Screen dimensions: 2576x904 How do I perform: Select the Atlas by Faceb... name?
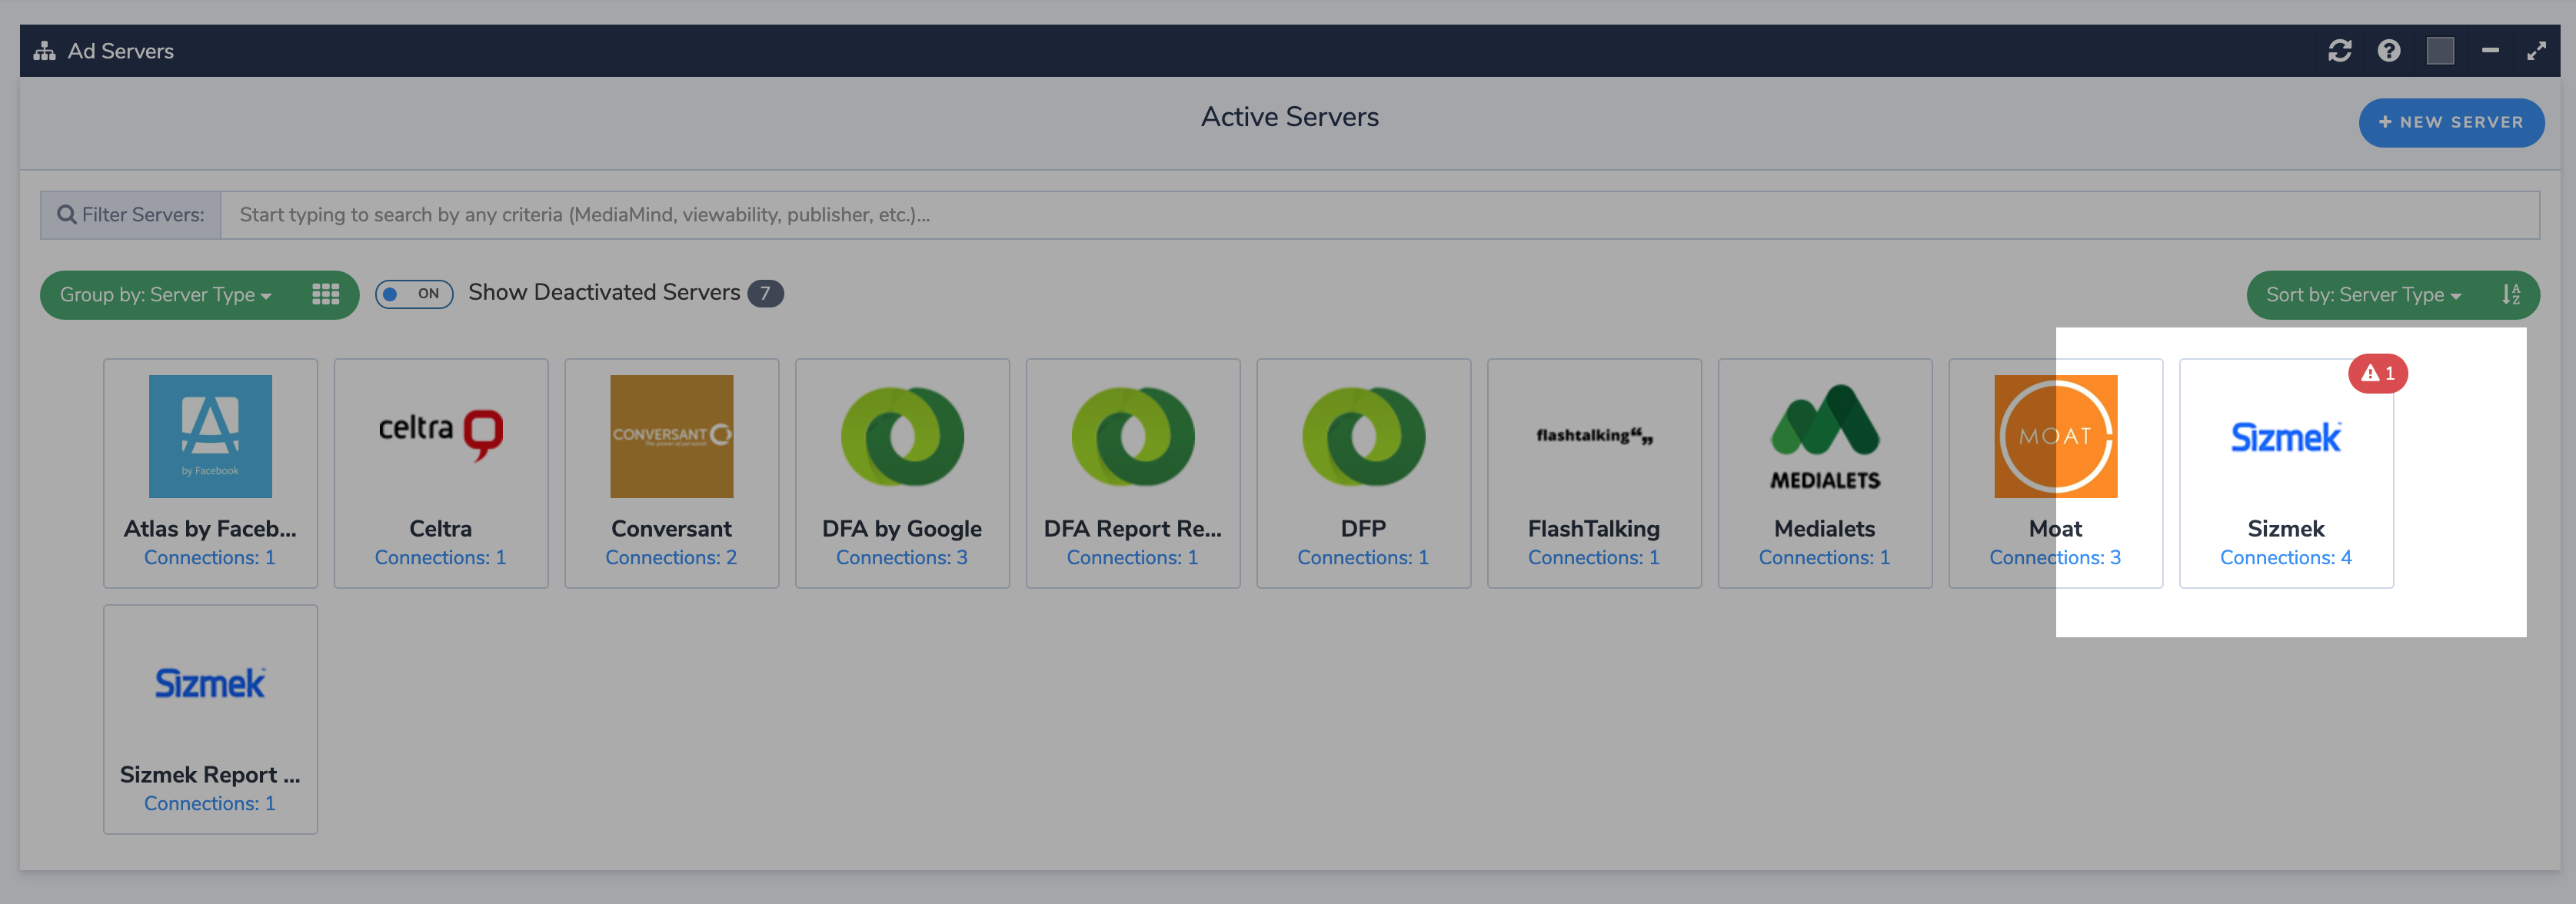(210, 528)
